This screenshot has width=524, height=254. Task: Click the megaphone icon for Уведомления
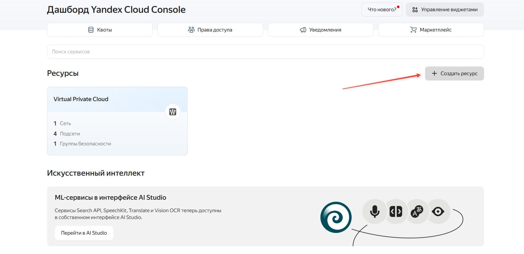(x=303, y=30)
